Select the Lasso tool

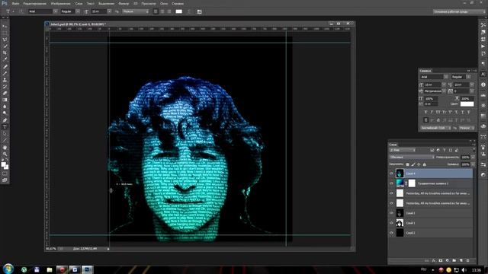point(5,40)
